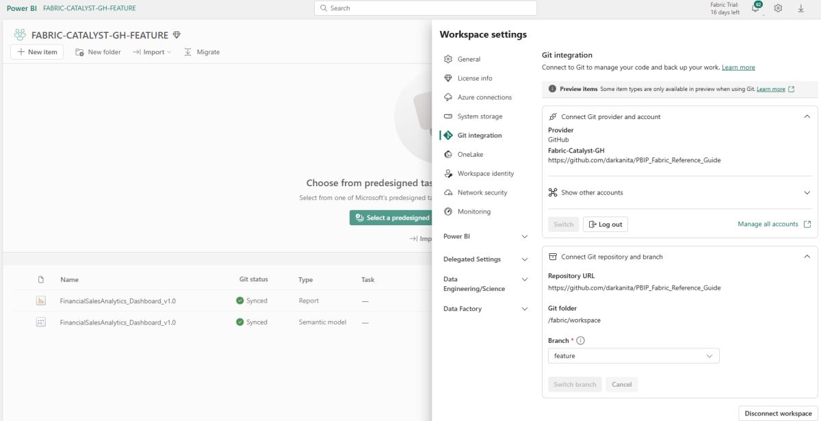Collapse Connect Git provider and account section

(807, 116)
